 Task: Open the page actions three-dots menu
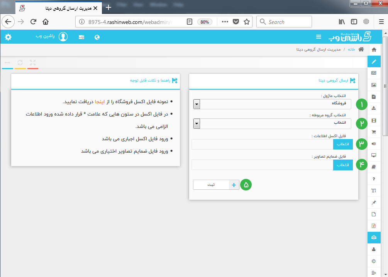(x=225, y=22)
